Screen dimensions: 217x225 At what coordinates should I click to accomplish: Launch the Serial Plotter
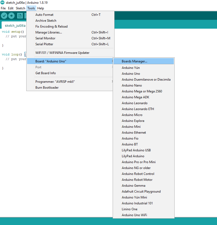click(x=70, y=44)
